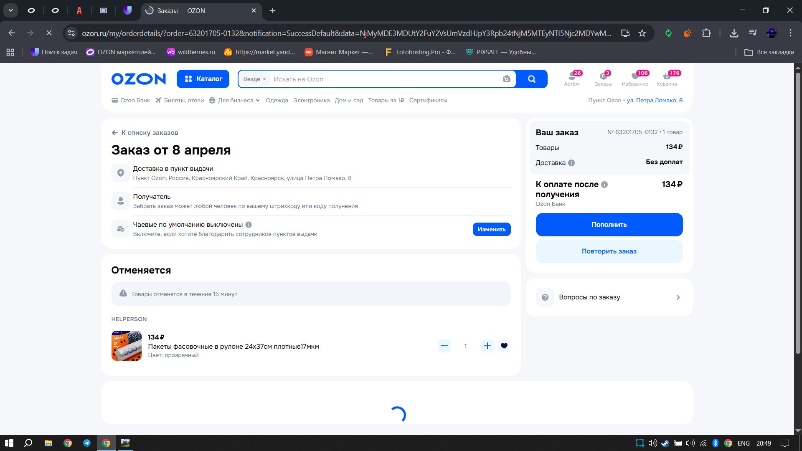Expand Вопросы по заказу chevron
Viewport: 802px width, 451px height.
click(x=678, y=297)
